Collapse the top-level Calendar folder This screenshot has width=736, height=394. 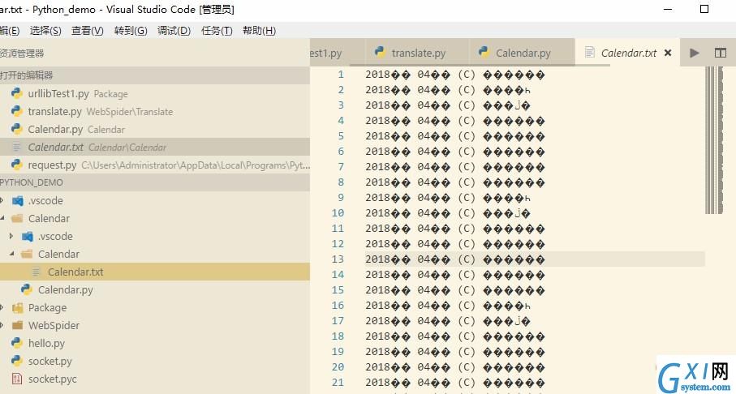click(2, 219)
